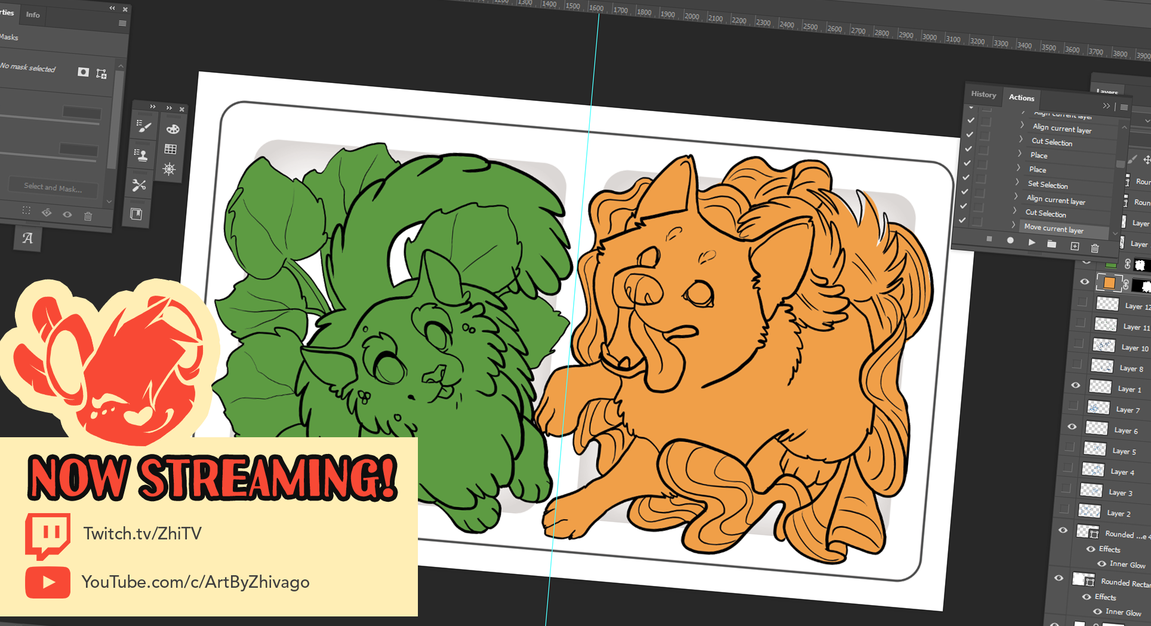This screenshot has width=1151, height=626.
Task: Open the Swatches grid panel icon
Action: point(171,149)
